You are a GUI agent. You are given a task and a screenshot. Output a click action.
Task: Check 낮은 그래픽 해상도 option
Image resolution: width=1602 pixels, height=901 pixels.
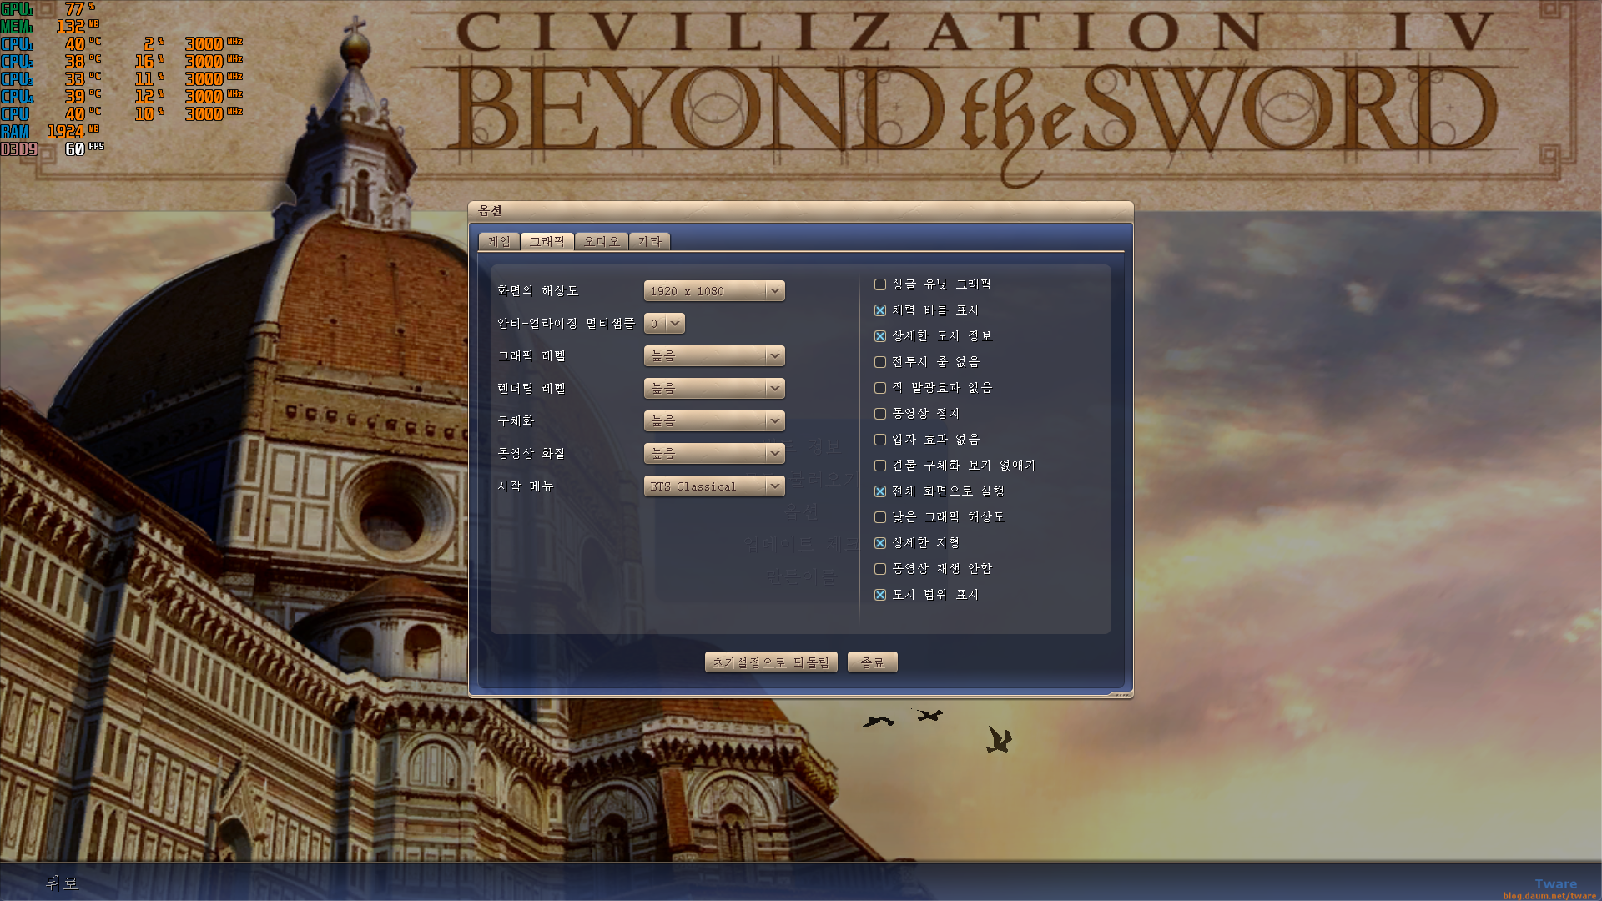click(880, 517)
